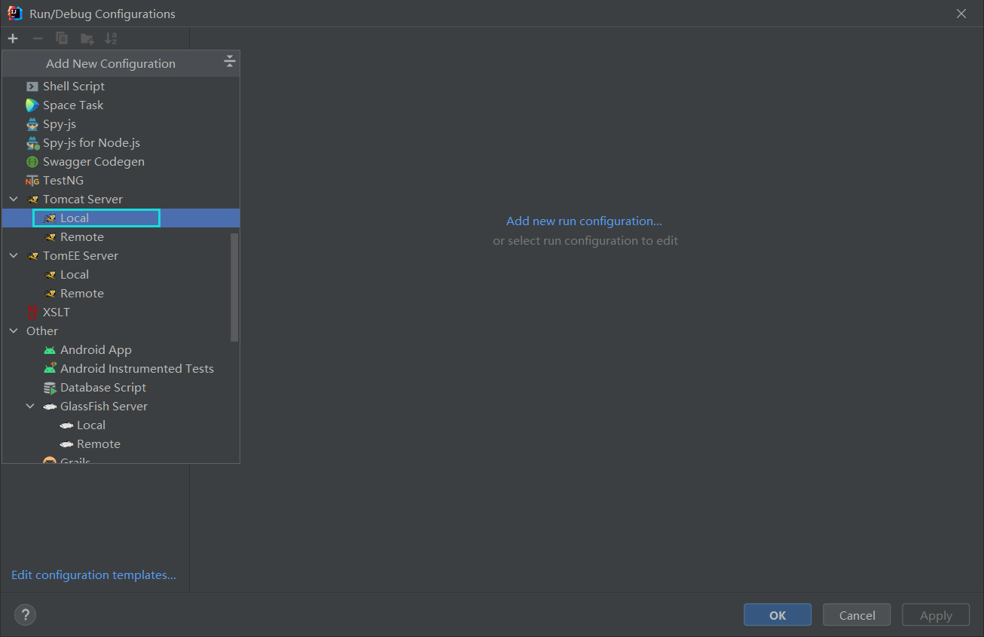Click the Android Instrumented Tests icon

[x=50, y=369]
